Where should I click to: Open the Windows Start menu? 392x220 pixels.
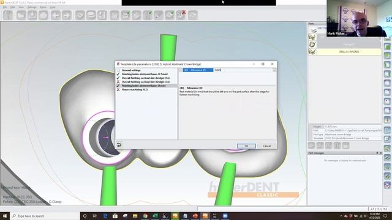[x=5, y=216]
